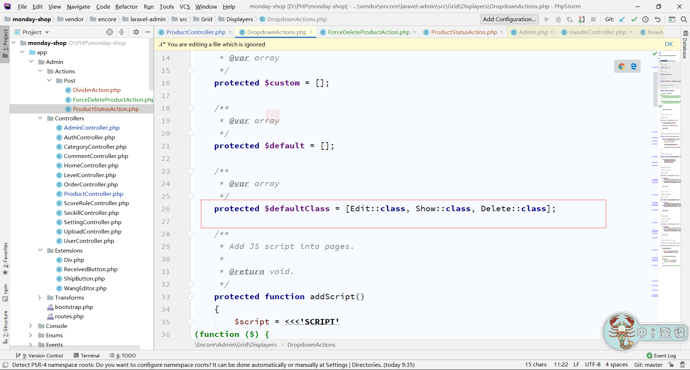Open the Database tool window

click(685, 44)
